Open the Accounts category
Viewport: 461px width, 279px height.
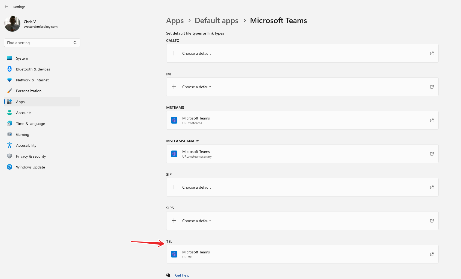point(42,112)
